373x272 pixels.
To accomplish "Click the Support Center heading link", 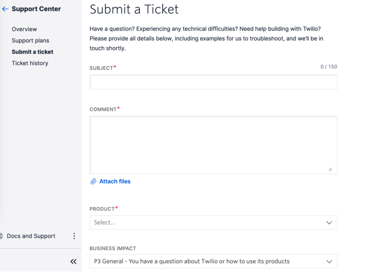I will [36, 9].
